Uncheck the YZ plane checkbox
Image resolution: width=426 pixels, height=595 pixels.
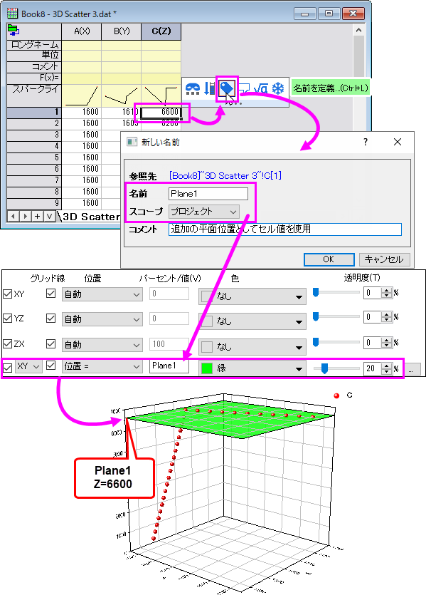(8, 318)
